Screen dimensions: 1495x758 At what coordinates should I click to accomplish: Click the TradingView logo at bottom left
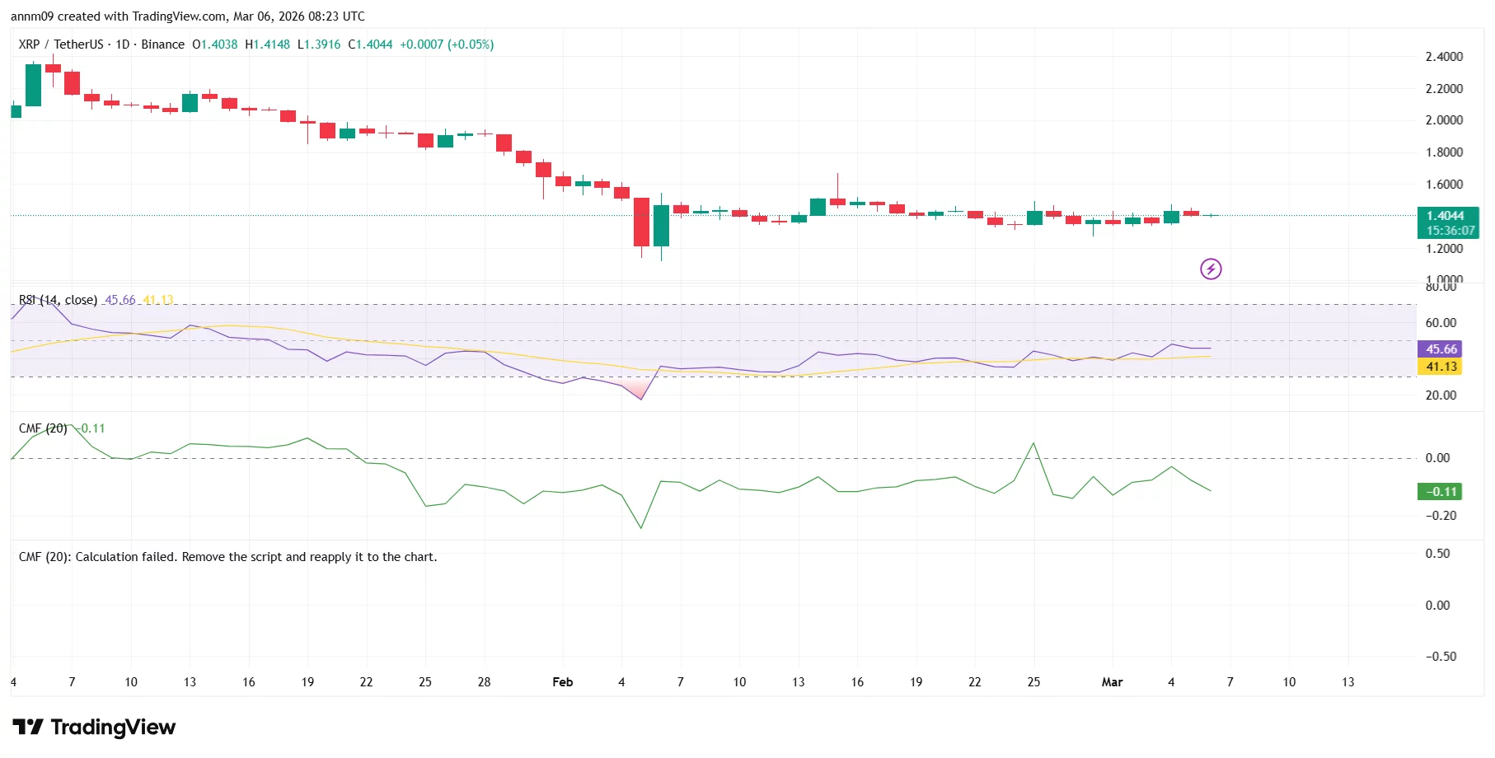click(95, 728)
